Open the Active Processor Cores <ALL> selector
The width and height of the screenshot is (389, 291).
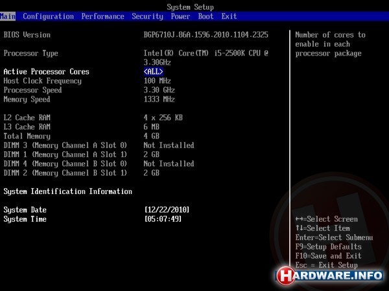(153, 72)
